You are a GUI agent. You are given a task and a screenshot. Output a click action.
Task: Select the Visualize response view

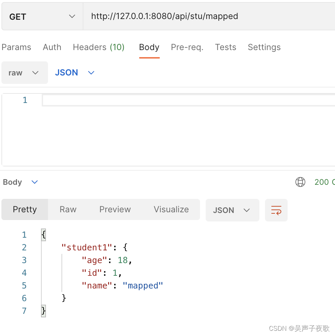pos(171,209)
